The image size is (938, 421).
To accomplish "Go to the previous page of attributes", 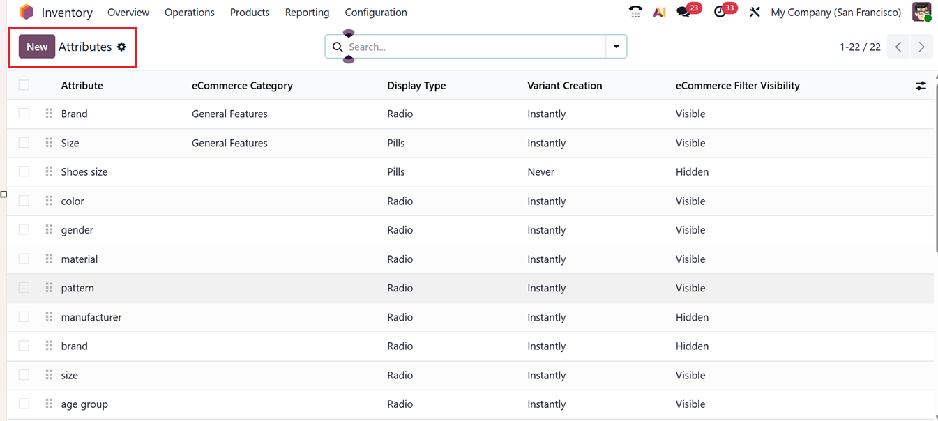I will coord(898,46).
